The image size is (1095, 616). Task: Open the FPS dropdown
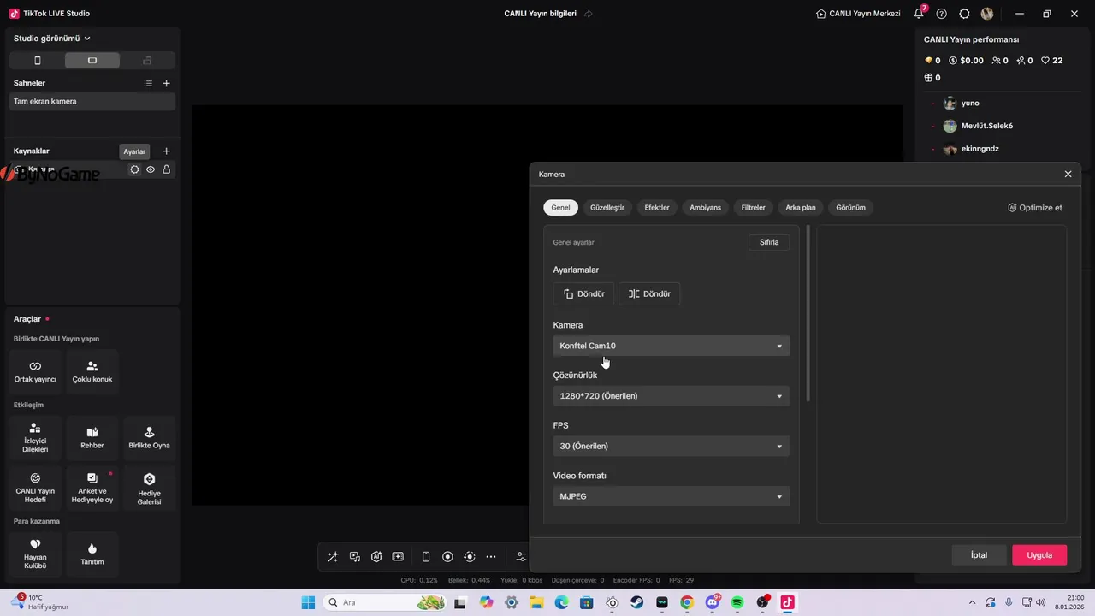(672, 446)
